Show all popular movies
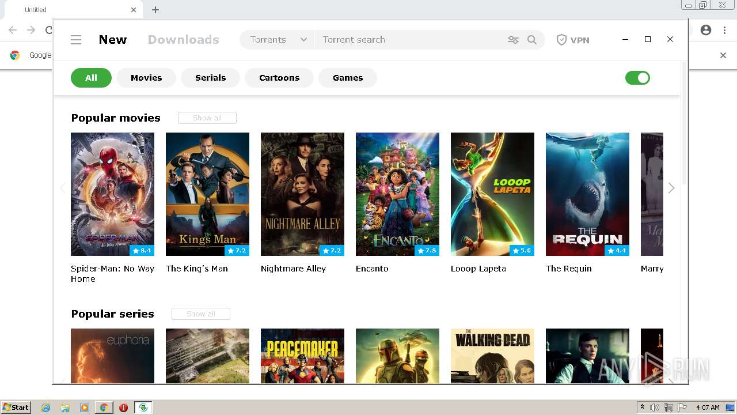The image size is (737, 415). point(207,118)
